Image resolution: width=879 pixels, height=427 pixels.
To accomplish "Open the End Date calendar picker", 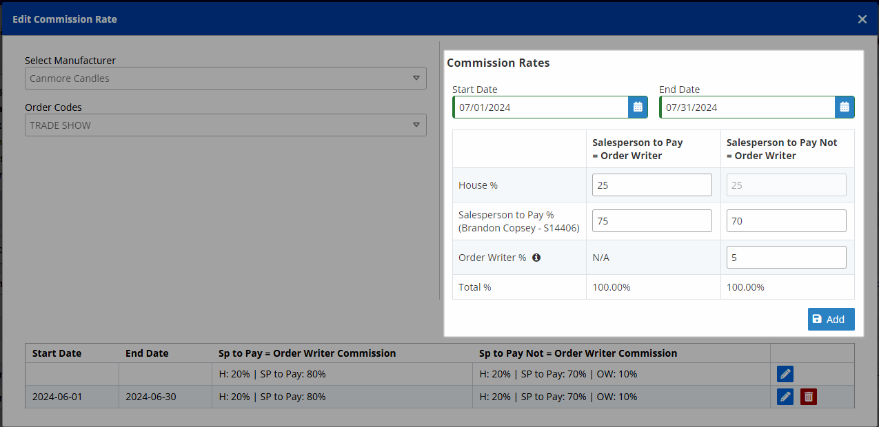I will coord(845,107).
